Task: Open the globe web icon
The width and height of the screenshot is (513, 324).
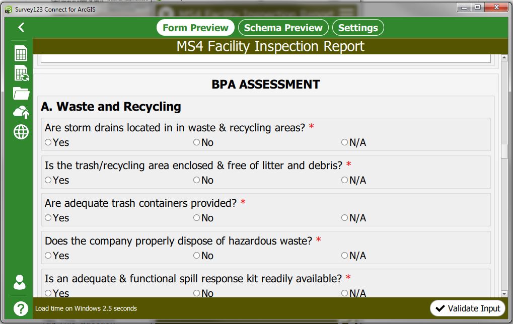Action: [x=21, y=132]
